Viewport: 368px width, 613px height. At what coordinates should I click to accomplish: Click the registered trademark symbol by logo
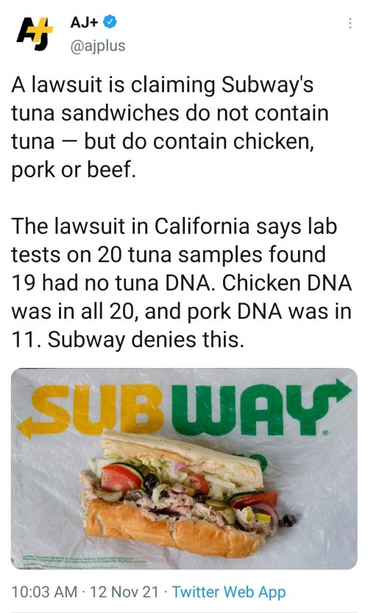point(325,433)
